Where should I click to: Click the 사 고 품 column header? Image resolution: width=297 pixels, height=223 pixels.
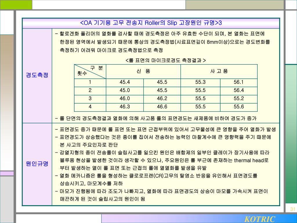(219, 71)
